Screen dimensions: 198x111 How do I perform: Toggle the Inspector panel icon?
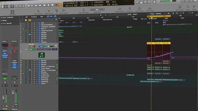[x=6, y=6]
